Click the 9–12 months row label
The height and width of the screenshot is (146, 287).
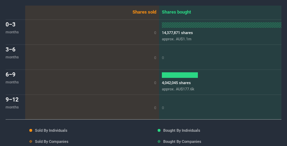pyautogui.click(x=12, y=103)
